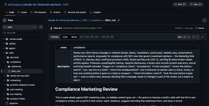Expand the post-meeting folder
This screenshot has height=106, width=209.
[4, 90]
